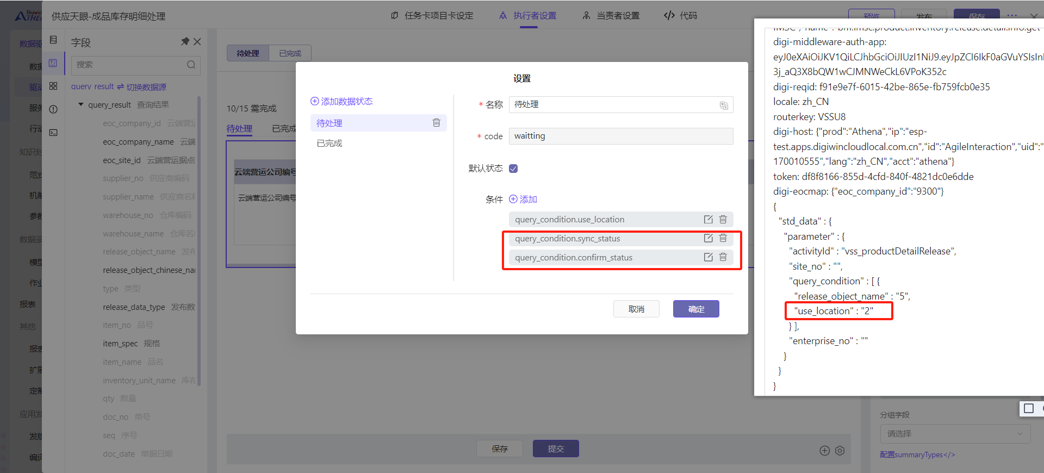
Task: Click the pin icon in the 字段 panel
Action: point(185,42)
